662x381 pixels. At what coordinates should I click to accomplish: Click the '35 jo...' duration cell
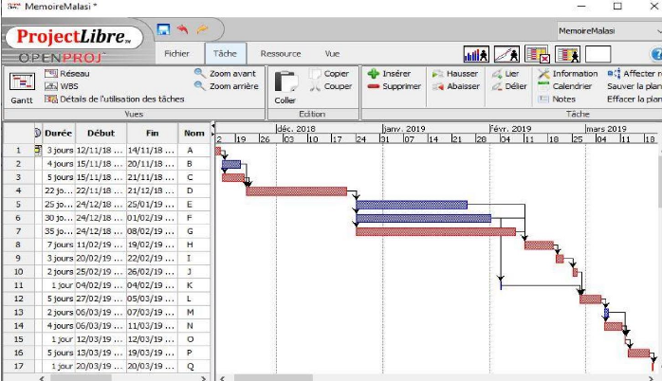(59, 231)
